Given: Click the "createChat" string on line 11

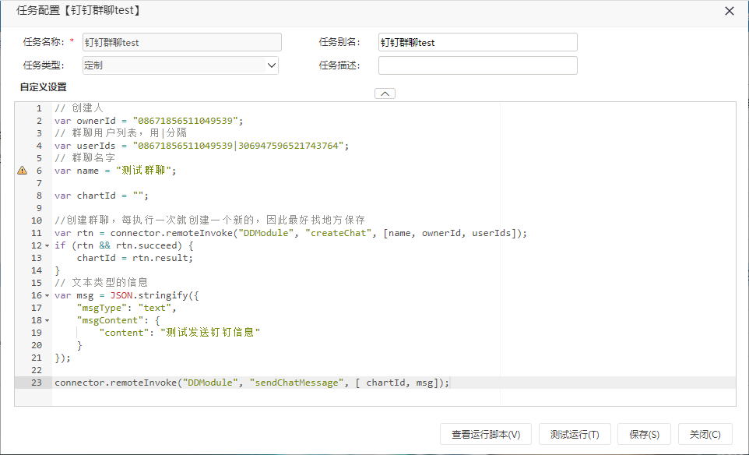Looking at the screenshot, I should pos(339,233).
